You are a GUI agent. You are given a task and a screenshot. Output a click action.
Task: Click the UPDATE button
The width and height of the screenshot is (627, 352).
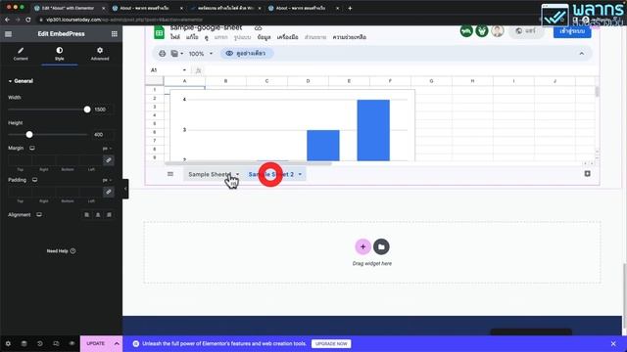click(96, 343)
